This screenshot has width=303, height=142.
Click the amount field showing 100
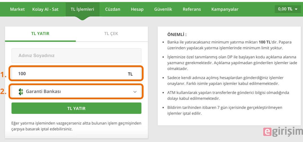tap(76, 74)
